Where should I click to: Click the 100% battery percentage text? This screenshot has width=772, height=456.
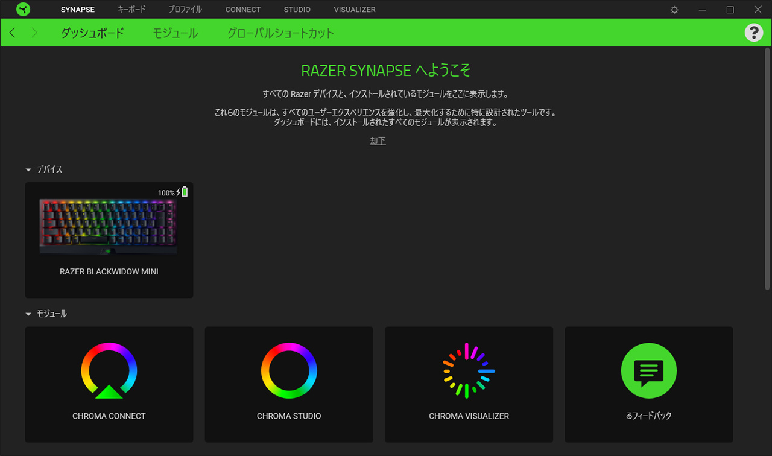click(x=166, y=193)
